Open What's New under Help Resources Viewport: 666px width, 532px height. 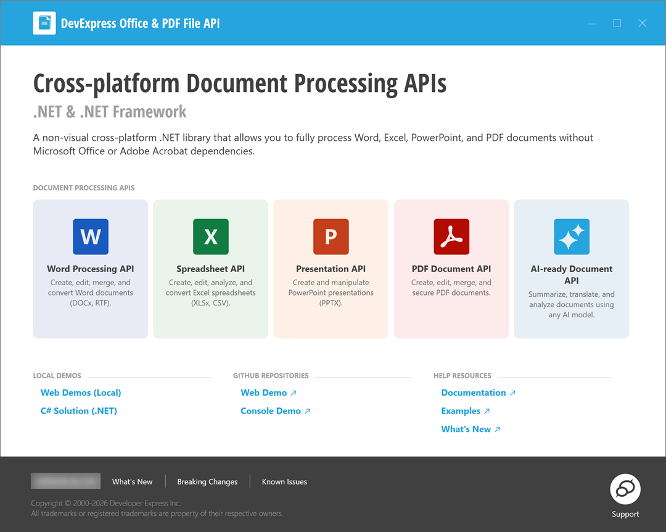(x=466, y=429)
